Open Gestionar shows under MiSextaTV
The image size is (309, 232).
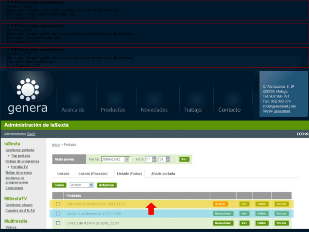[19, 205]
